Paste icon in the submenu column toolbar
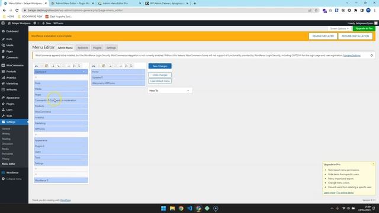 [x=104, y=66]
